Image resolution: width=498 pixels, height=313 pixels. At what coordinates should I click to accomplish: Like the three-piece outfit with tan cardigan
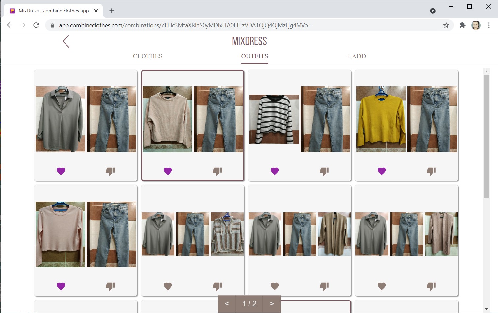275,286
